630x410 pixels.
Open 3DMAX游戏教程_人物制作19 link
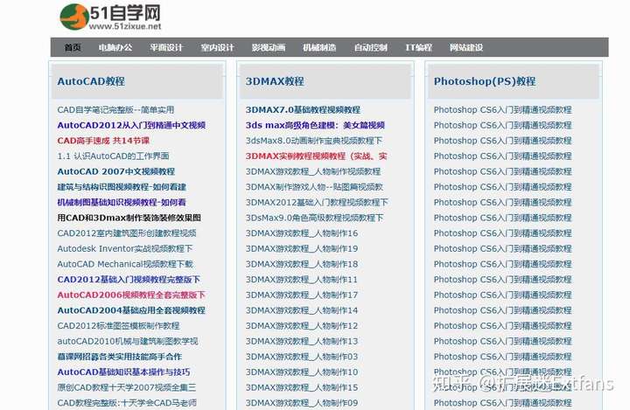click(x=302, y=248)
